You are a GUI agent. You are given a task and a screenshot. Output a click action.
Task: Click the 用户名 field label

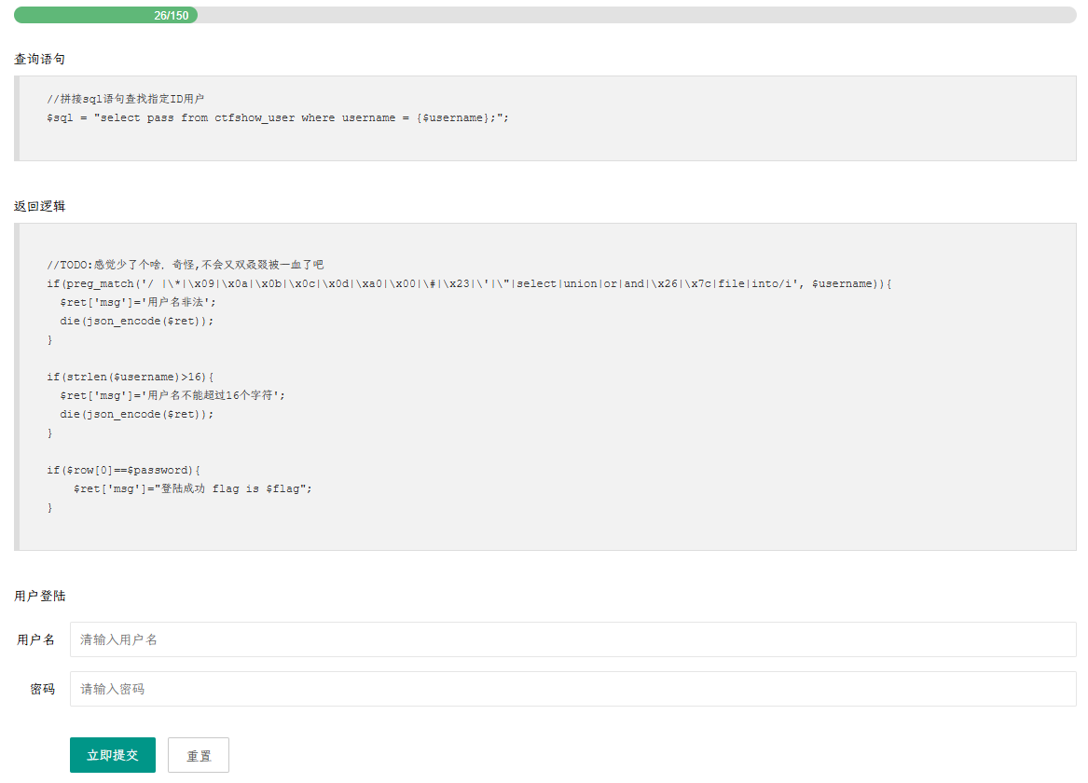coord(36,639)
